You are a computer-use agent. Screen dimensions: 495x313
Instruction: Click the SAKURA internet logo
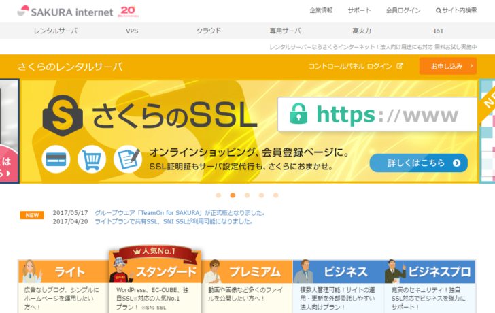tap(65, 12)
